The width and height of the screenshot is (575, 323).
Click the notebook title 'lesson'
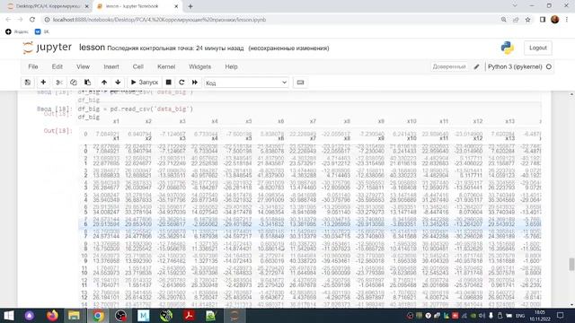tap(92, 48)
